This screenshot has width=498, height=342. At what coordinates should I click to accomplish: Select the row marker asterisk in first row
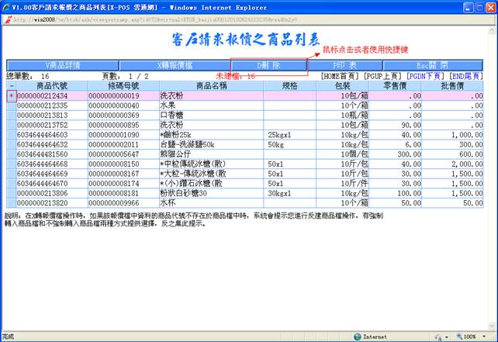click(10, 95)
